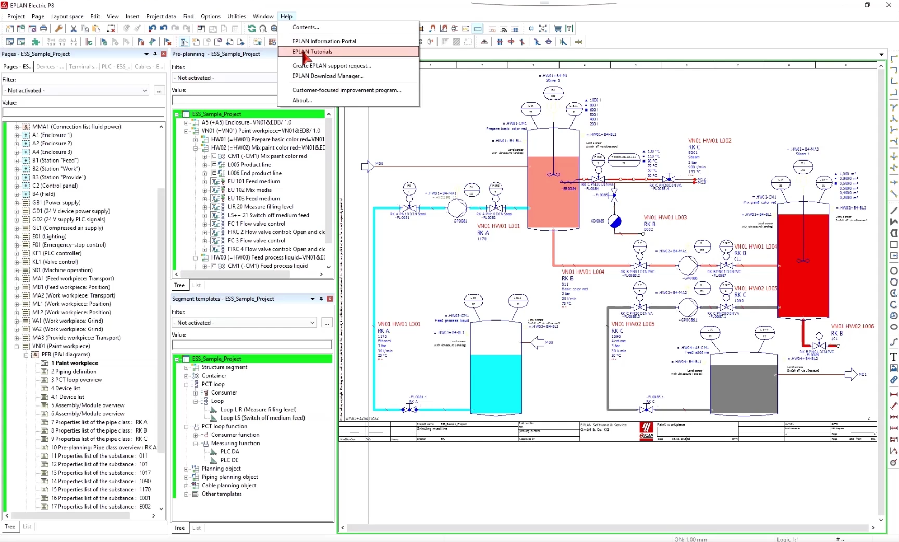
Task: Select the Spline curve tool
Action: coord(894,342)
